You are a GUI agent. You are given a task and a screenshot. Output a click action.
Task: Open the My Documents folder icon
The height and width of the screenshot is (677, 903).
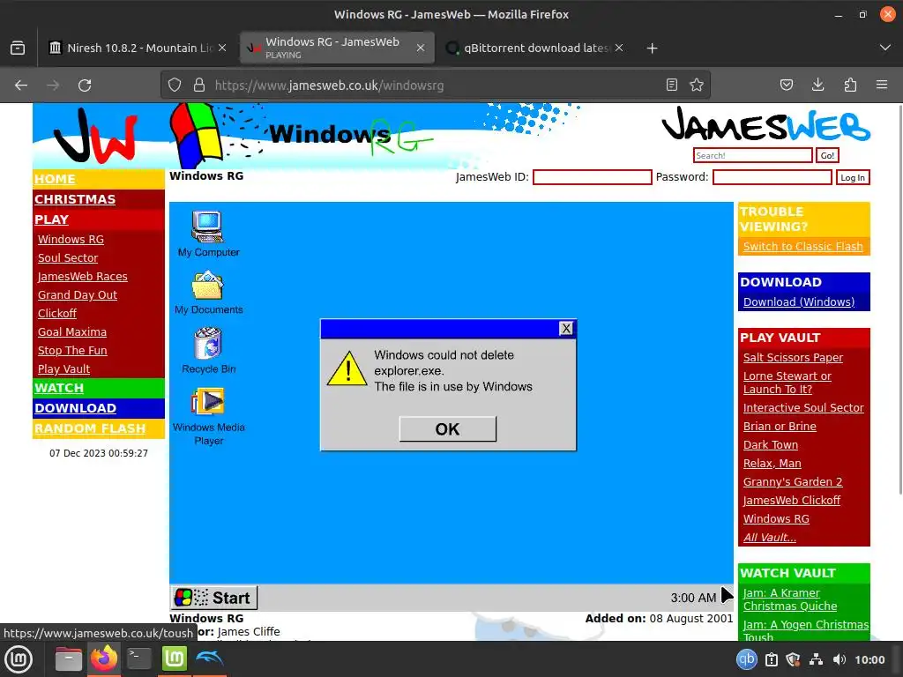(208, 285)
